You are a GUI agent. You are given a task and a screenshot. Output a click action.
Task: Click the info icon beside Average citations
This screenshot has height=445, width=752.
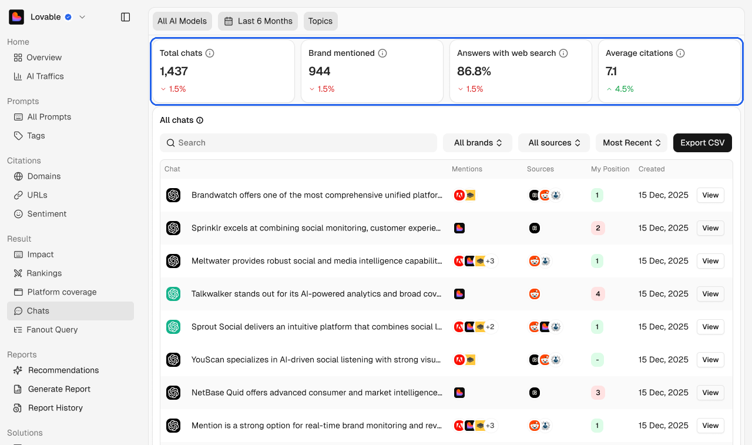point(680,53)
